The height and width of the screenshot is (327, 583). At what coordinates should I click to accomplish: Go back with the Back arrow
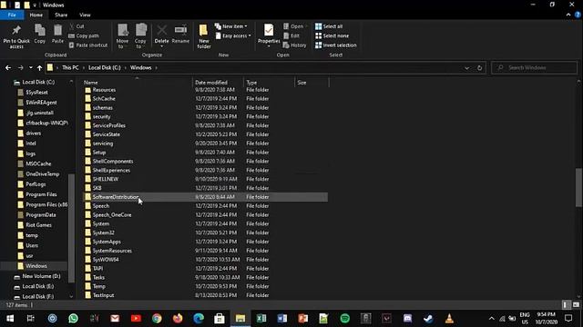pyautogui.click(x=8, y=68)
